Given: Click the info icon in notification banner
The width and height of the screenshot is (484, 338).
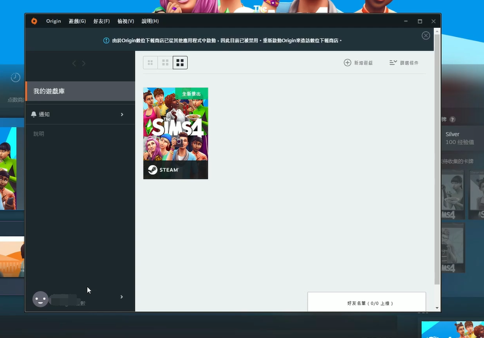Looking at the screenshot, I should [106, 40].
